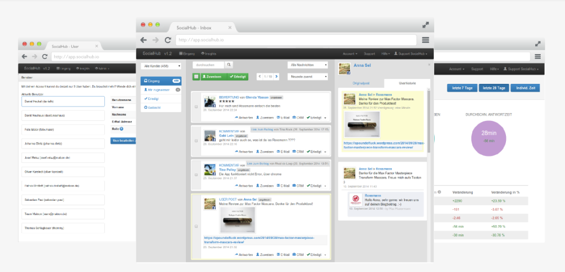Send Glenda Ybasan's review by E-Mail
565x272 pixels.
[x=283, y=118]
